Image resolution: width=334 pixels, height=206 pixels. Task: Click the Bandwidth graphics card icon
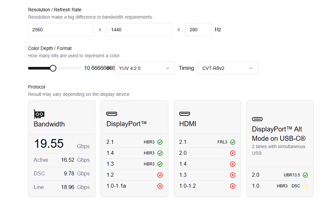[39, 114]
